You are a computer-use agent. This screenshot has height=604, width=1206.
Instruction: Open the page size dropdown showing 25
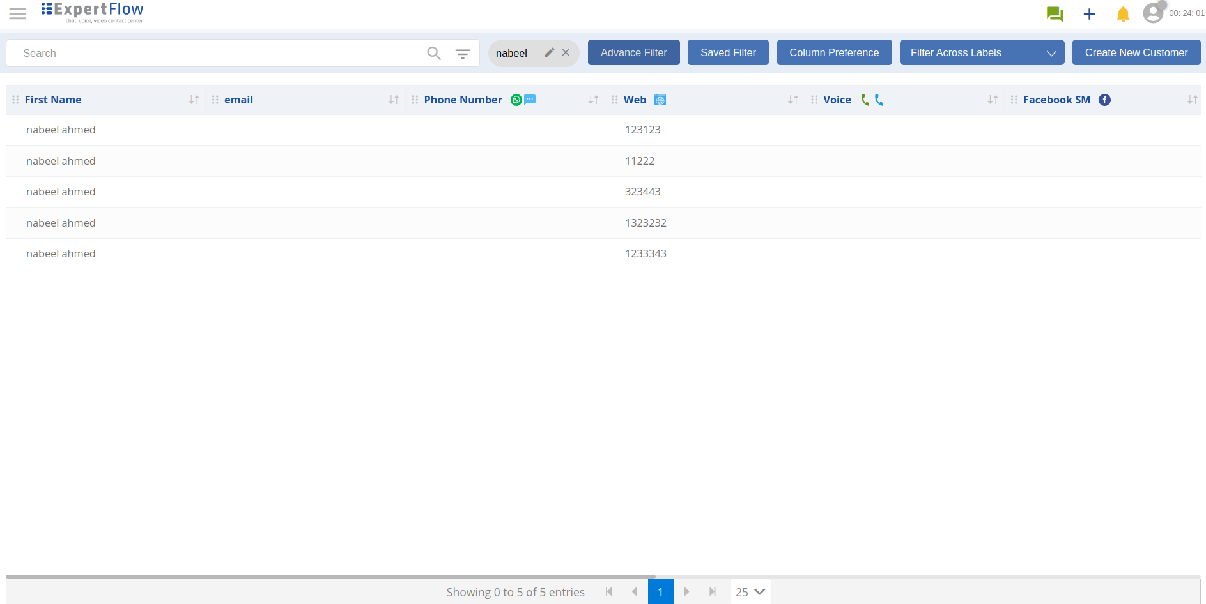750,592
